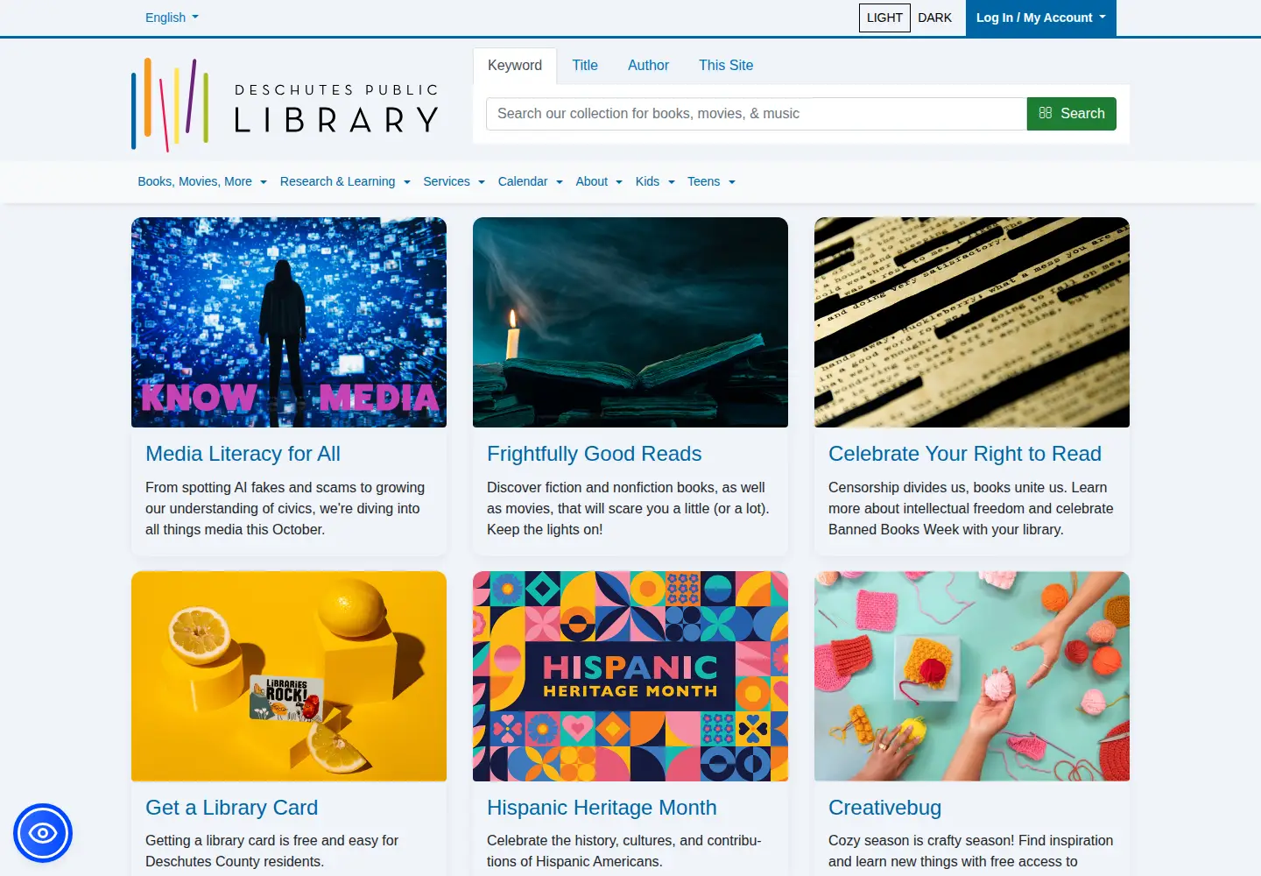Image resolution: width=1261 pixels, height=876 pixels.
Task: Open the Get a Library Card link
Action: [231, 808]
